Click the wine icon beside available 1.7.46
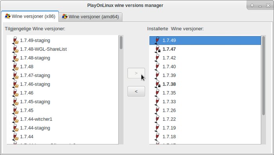Image resolution: width=274 pixels, height=155 pixels. tap(15, 93)
